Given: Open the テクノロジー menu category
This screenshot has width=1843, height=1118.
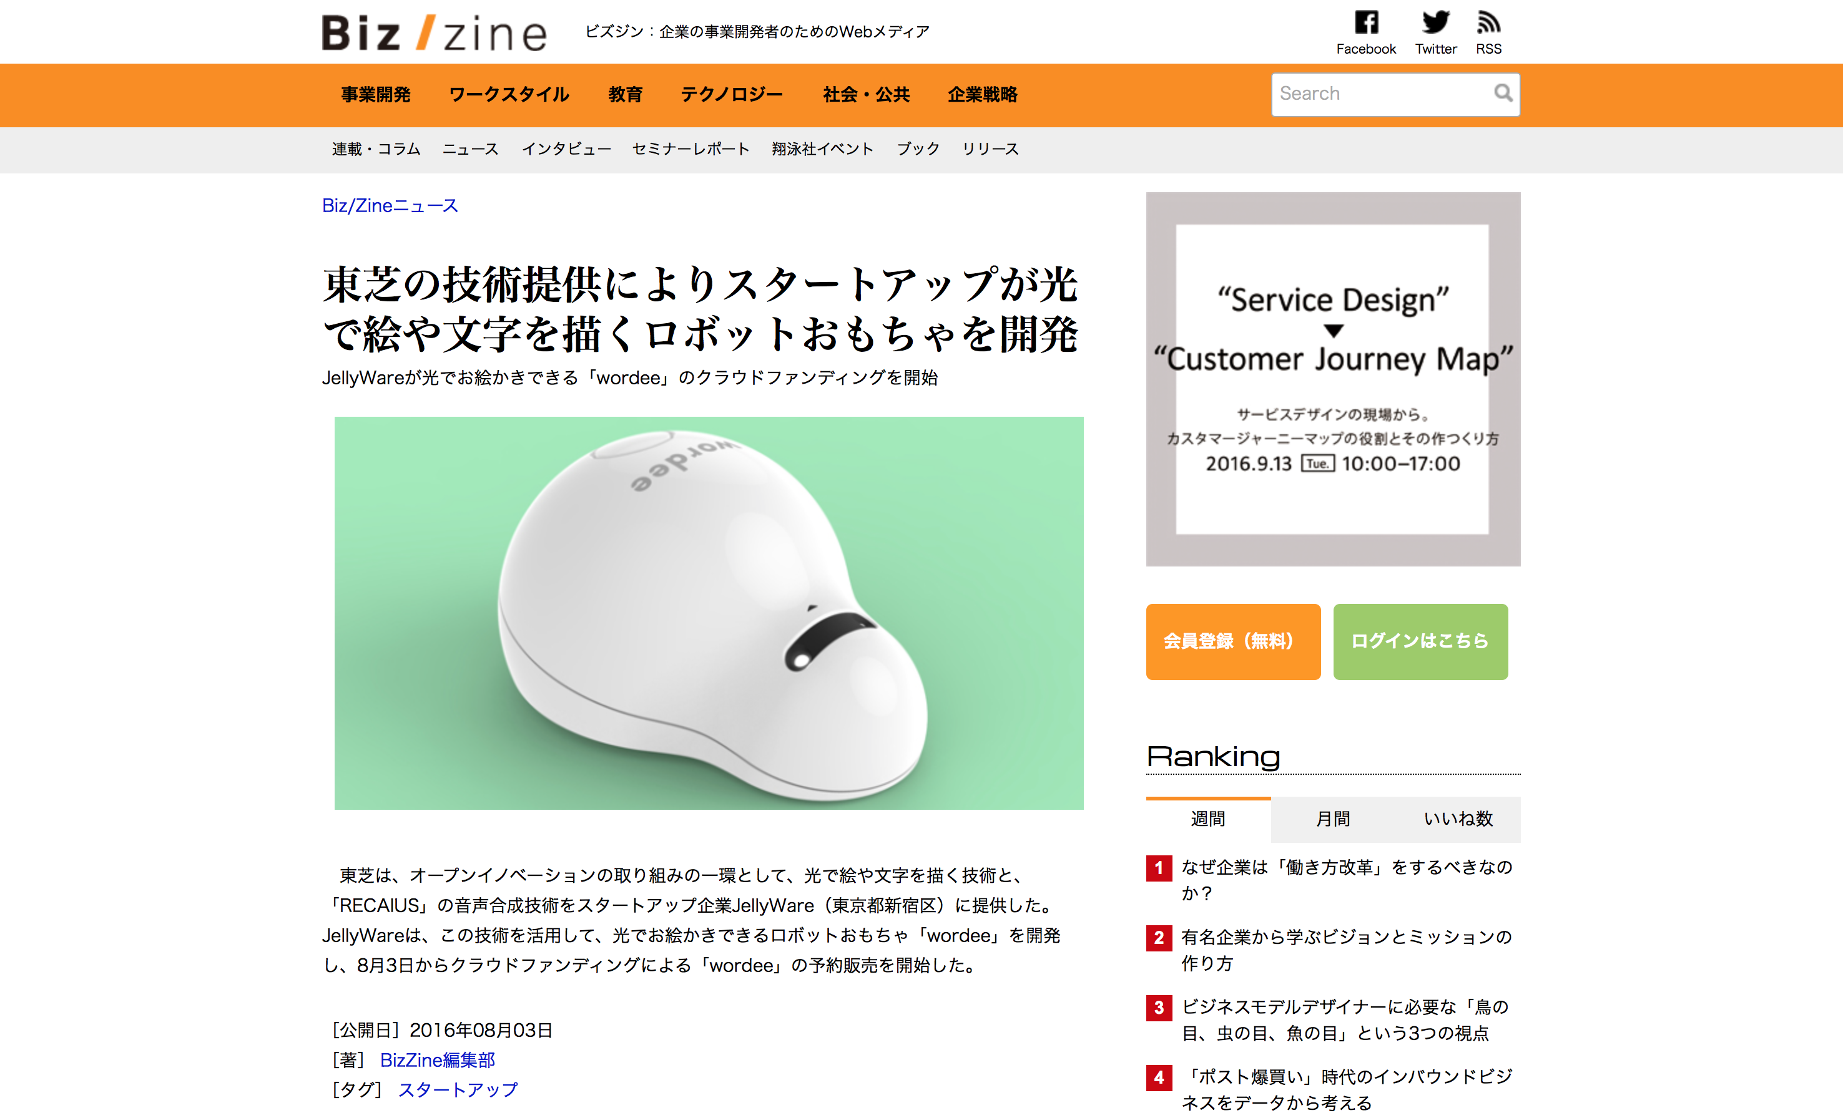Looking at the screenshot, I should [732, 95].
